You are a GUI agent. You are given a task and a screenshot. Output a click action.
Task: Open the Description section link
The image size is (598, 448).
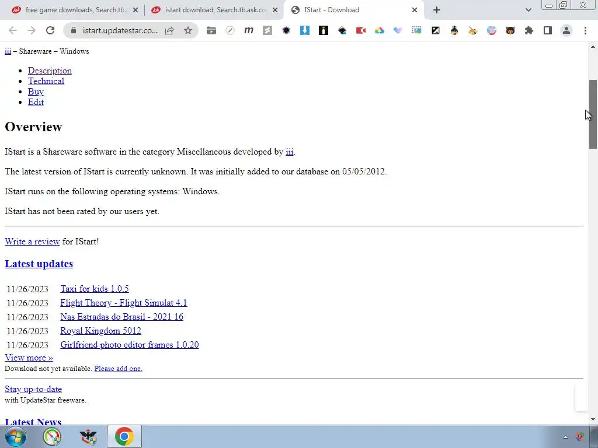pyautogui.click(x=50, y=71)
